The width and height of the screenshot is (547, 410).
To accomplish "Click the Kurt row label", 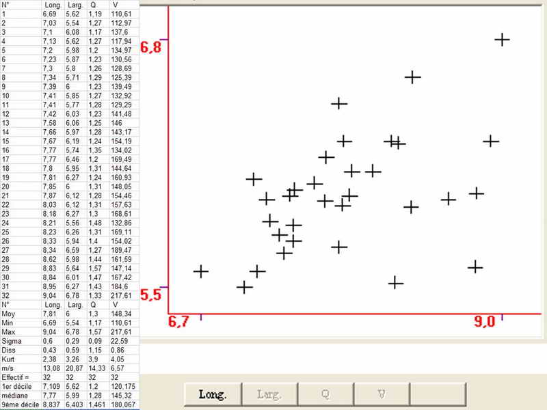I will pos(8,357).
